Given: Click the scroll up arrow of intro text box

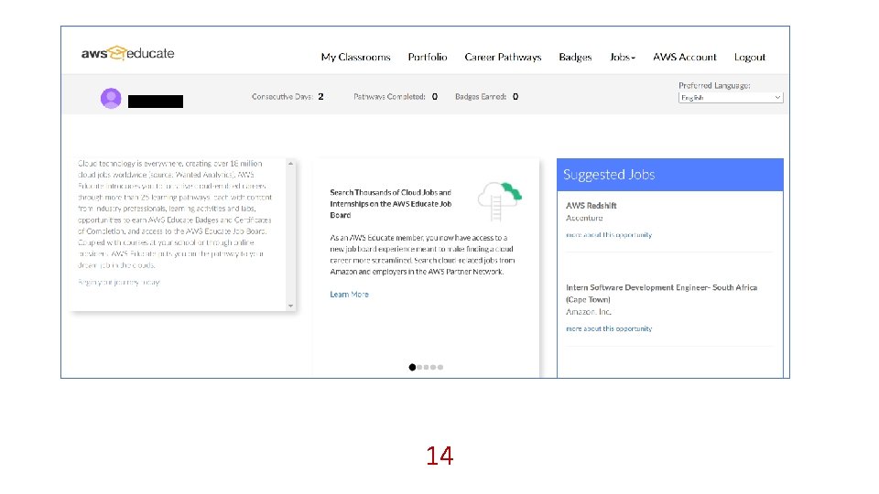Looking at the screenshot, I should (x=290, y=164).
